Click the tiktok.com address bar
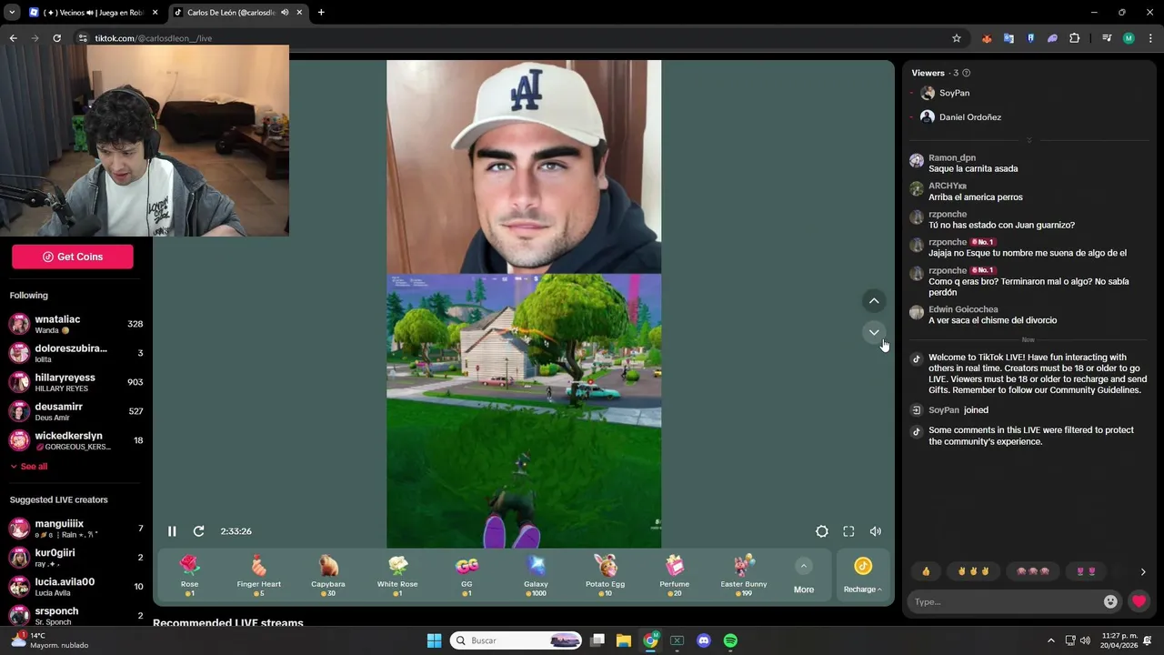Screen dimensions: 1164x655 point(509,38)
